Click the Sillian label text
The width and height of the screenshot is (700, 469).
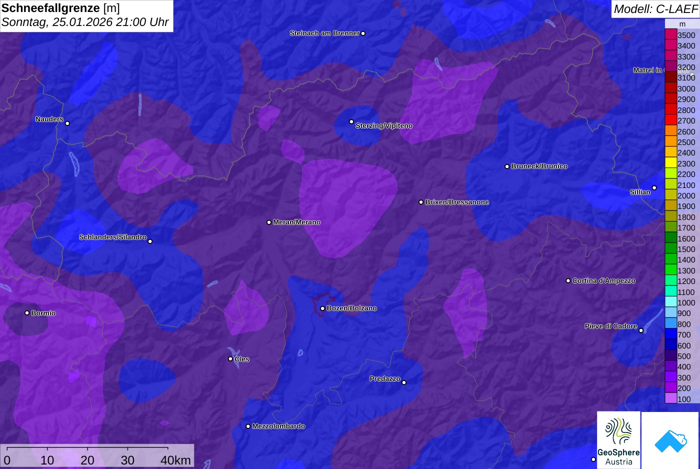(640, 192)
